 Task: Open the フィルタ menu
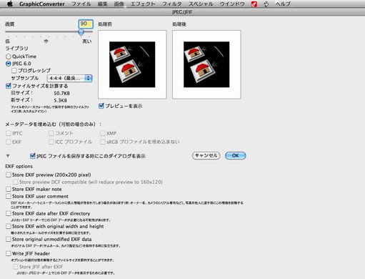(x=172, y=4)
